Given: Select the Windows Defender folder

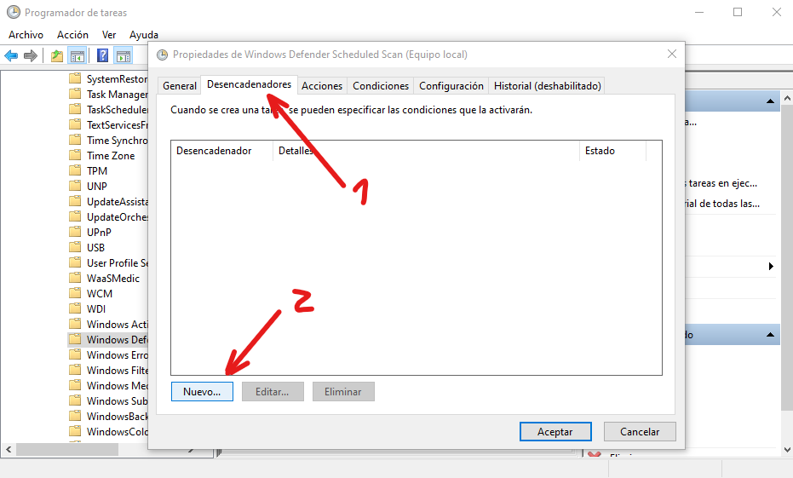Looking at the screenshot, I should point(118,339).
